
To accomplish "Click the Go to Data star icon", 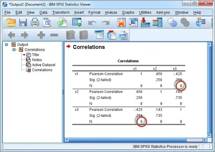I will tap(121, 22).
